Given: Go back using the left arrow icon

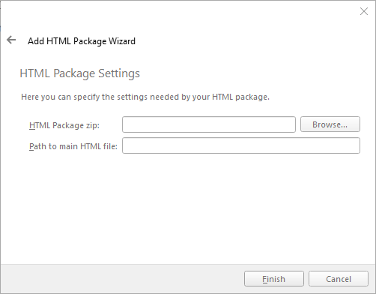Looking at the screenshot, I should tap(11, 40).
